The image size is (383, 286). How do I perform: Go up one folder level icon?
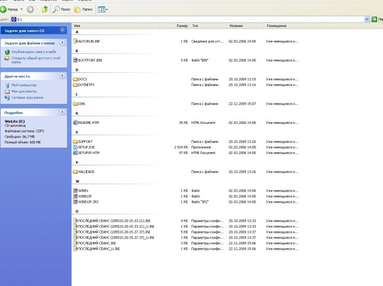coord(45,10)
